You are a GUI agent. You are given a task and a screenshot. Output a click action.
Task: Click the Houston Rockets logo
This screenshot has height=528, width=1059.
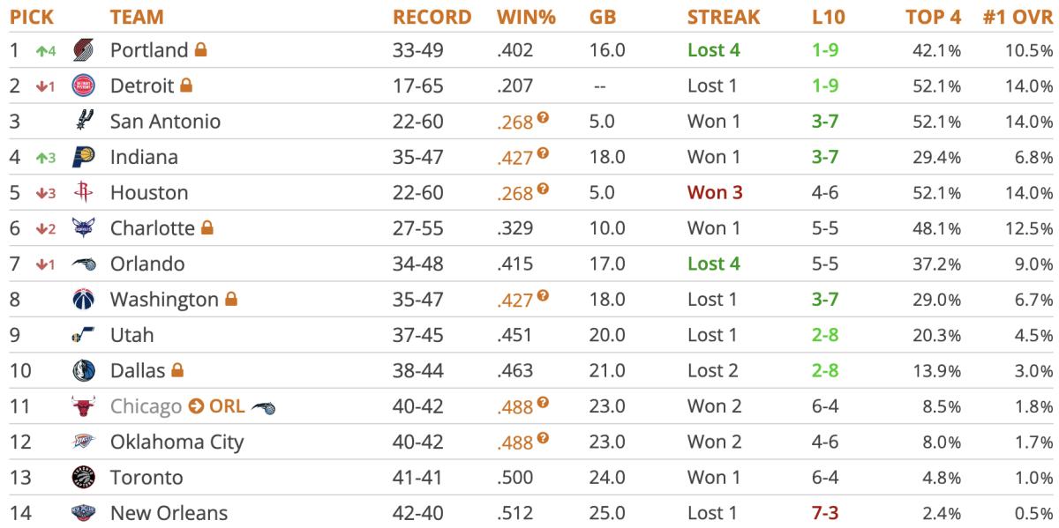point(82,192)
